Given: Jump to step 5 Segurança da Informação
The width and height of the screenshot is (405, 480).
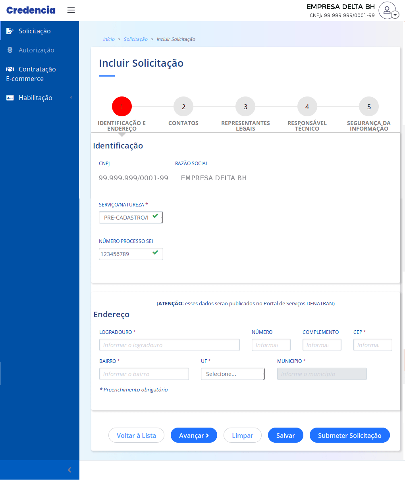Looking at the screenshot, I should [369, 107].
